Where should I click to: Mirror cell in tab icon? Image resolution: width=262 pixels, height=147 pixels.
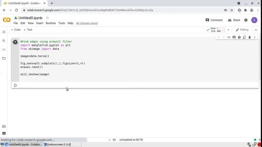244,37
